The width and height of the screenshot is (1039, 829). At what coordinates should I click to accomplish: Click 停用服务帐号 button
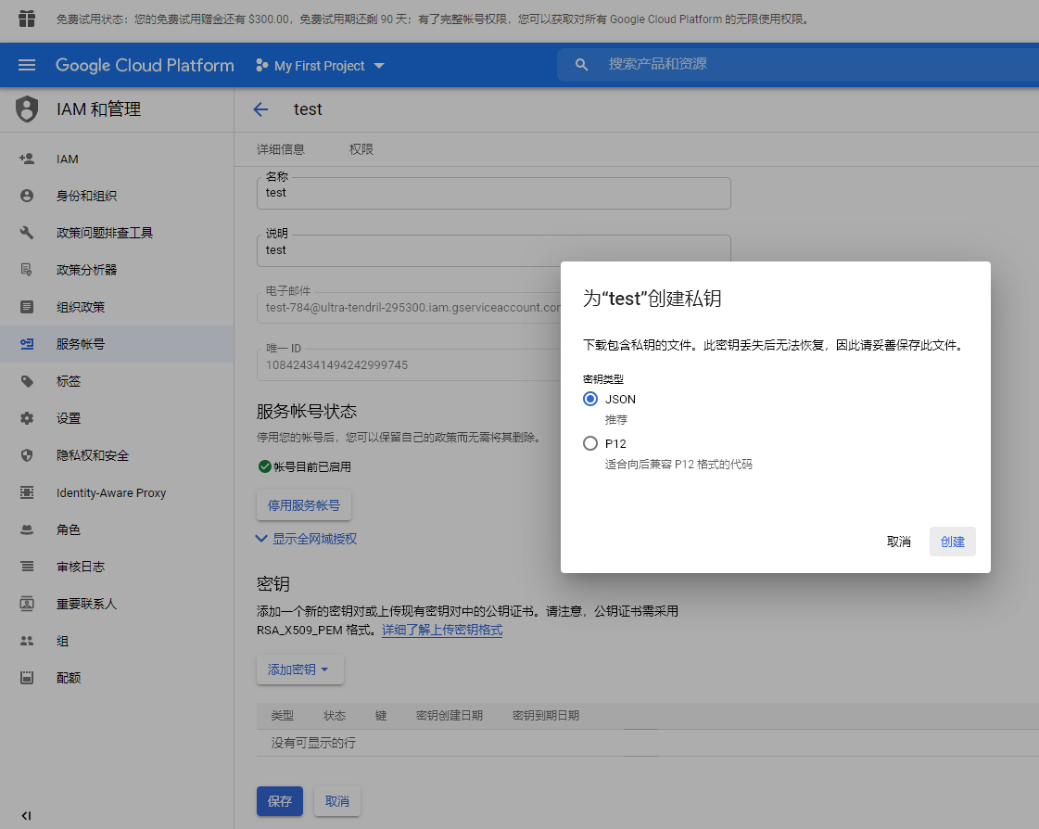[303, 505]
